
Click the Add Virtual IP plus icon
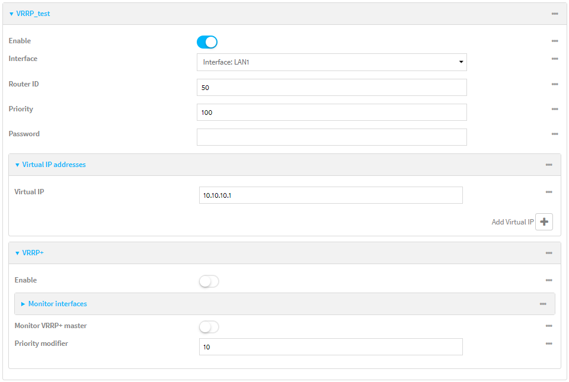point(544,221)
